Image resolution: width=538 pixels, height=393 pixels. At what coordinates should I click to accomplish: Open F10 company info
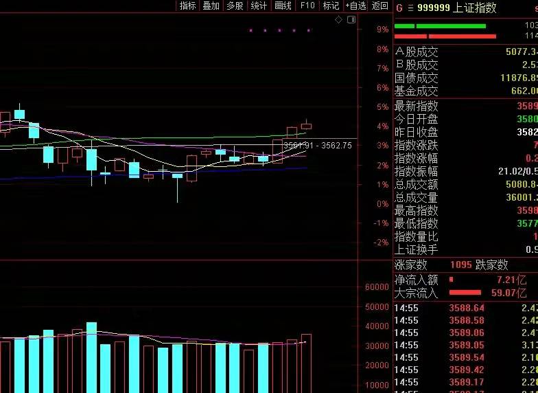coord(307,5)
